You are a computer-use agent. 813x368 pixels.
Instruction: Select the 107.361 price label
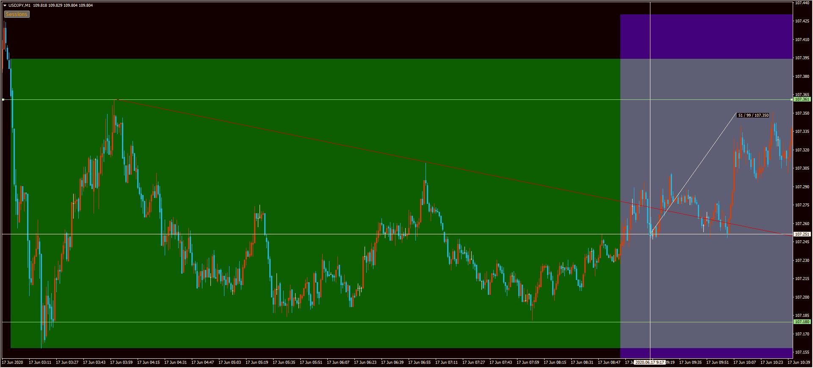pos(802,99)
